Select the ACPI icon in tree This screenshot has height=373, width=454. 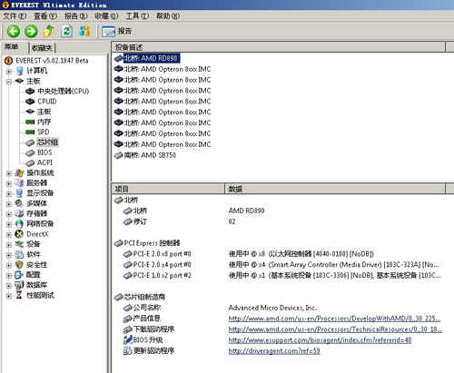(30, 163)
